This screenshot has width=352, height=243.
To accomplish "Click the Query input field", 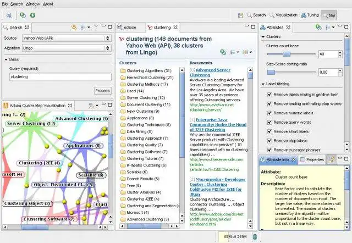I will [x=61, y=77].
